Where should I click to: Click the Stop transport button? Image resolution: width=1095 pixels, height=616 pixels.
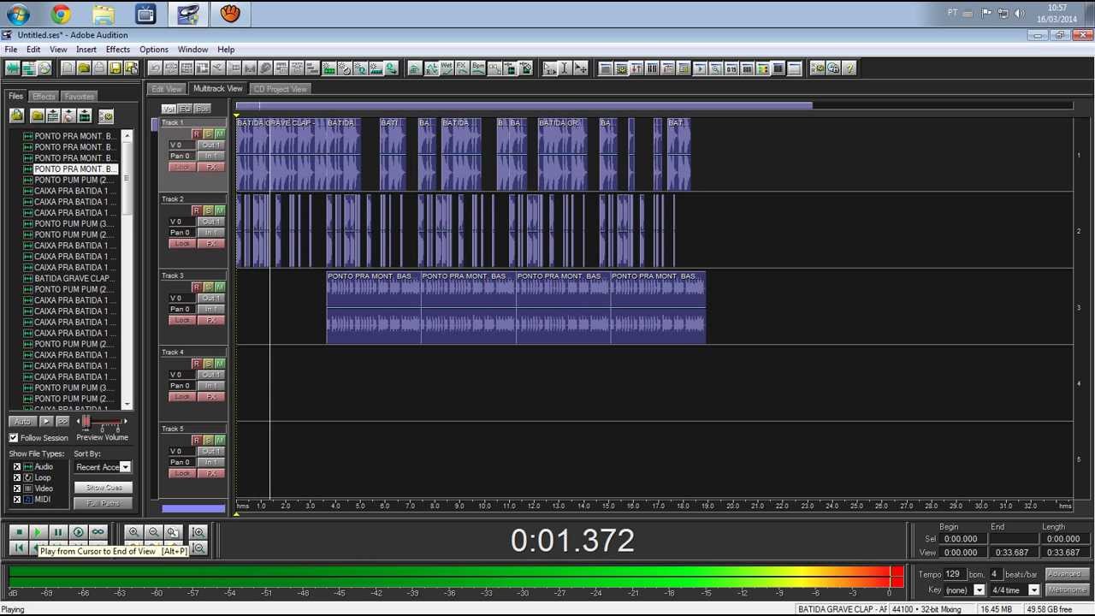point(19,532)
